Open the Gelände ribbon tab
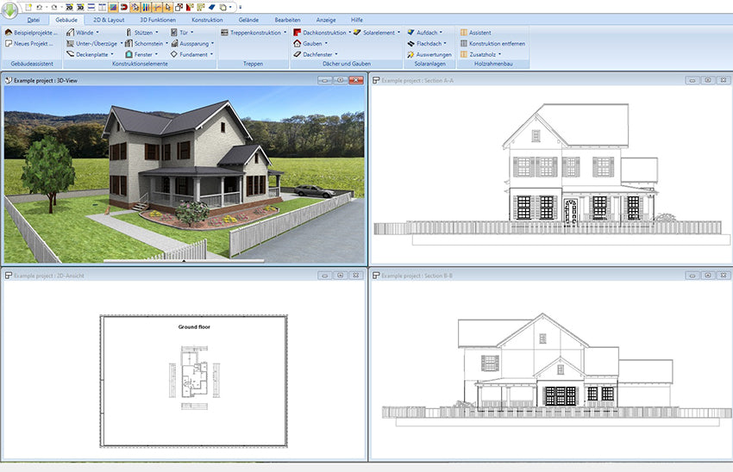Image resolution: width=733 pixels, height=472 pixels. pyautogui.click(x=248, y=19)
